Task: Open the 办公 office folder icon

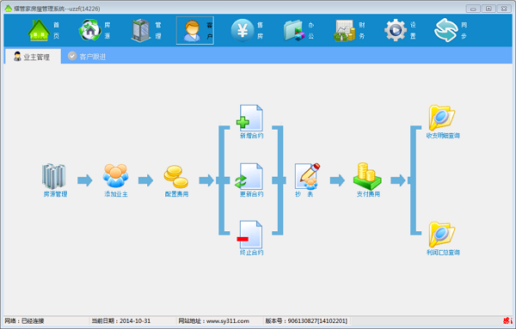Action: tap(294, 31)
